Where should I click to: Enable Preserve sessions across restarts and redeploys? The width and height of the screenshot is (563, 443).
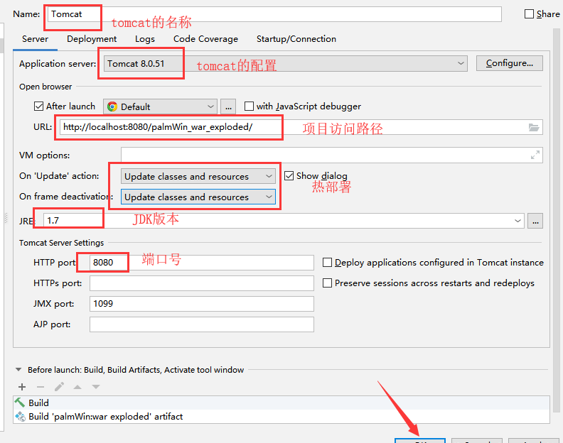[327, 283]
